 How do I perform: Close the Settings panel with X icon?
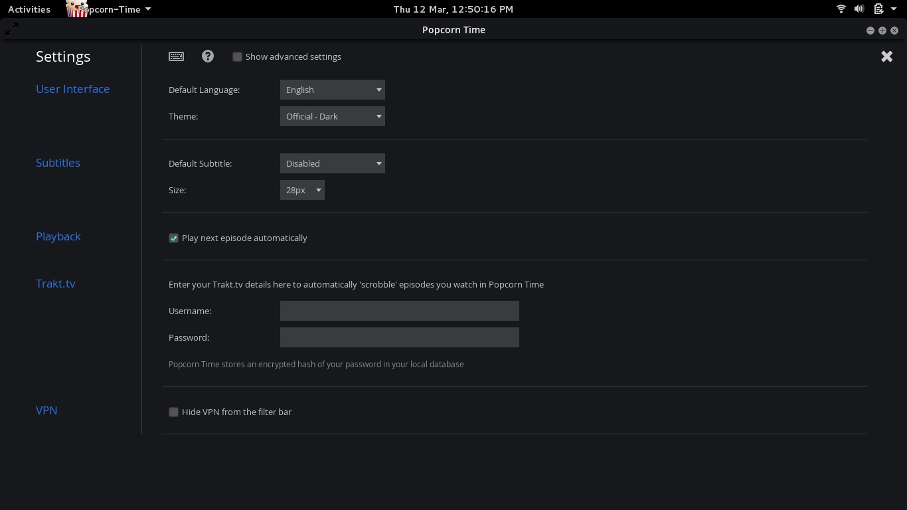[886, 56]
